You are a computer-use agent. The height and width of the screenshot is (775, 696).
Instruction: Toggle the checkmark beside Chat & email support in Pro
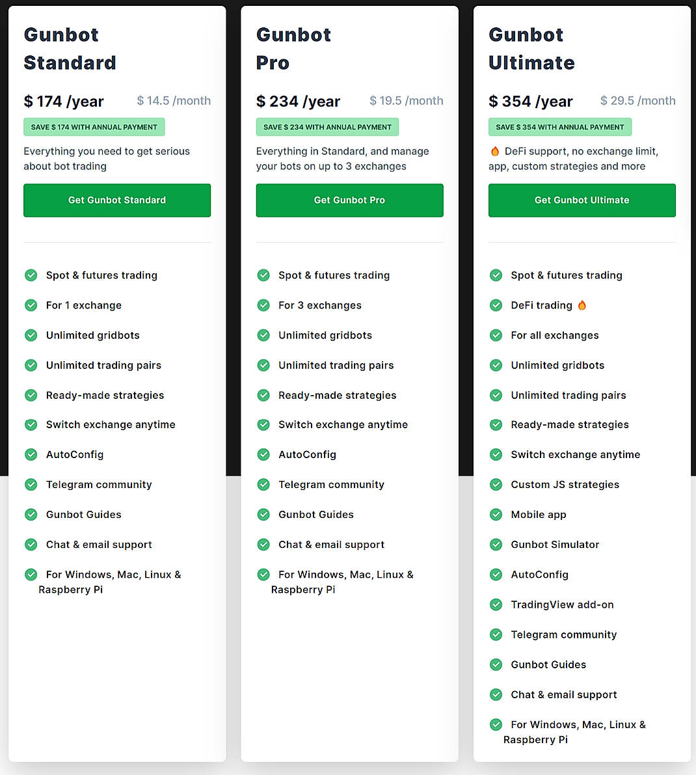263,544
